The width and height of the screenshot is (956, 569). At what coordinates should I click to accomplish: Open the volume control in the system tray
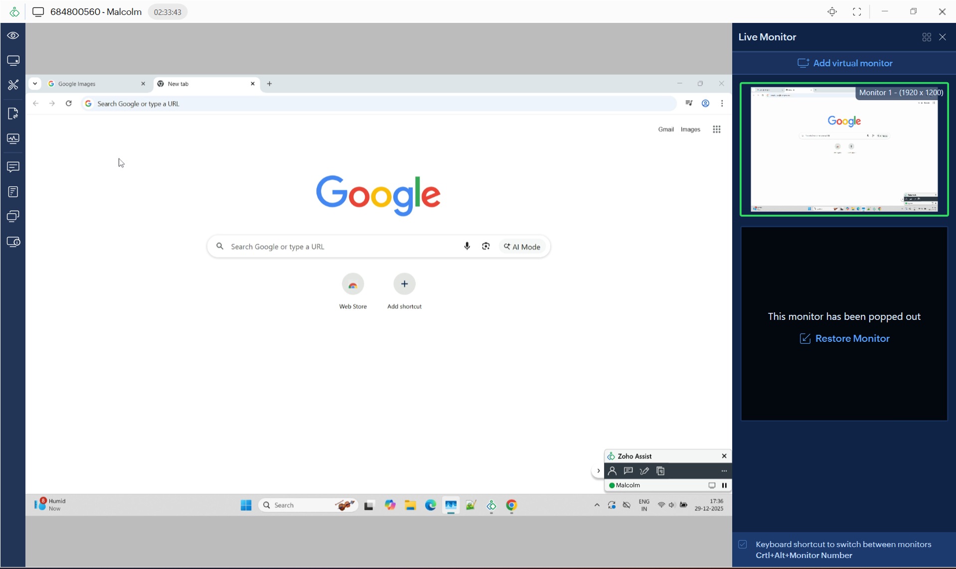[672, 505]
